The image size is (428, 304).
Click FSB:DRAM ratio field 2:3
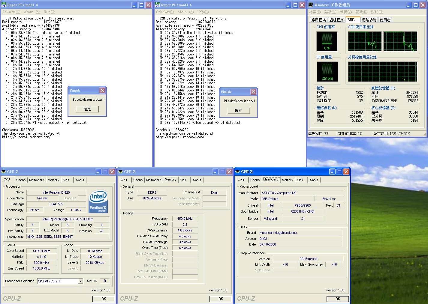[x=185, y=225]
